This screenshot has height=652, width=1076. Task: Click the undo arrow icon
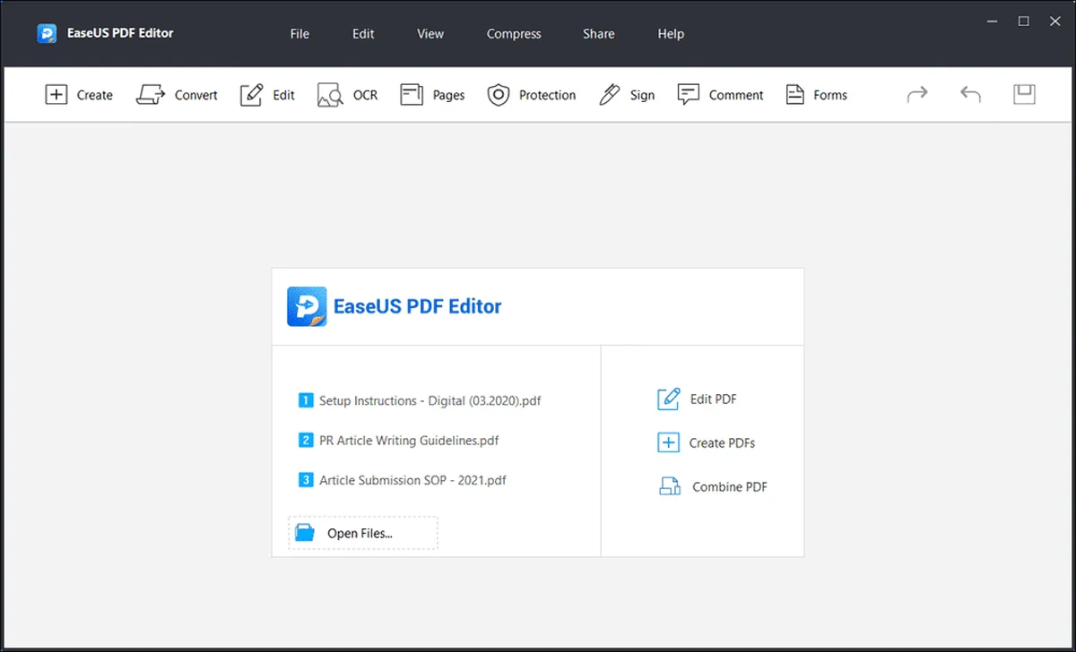[970, 94]
